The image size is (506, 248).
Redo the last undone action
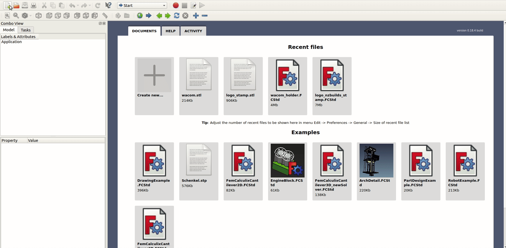pos(84,5)
